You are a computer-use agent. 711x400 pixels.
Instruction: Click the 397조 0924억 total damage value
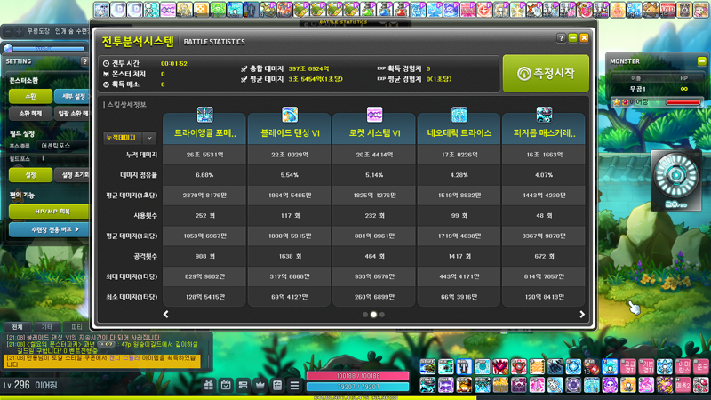pos(308,69)
